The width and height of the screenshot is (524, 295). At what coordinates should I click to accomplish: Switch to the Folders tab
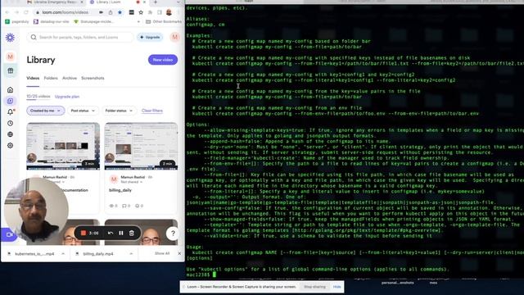(51, 79)
